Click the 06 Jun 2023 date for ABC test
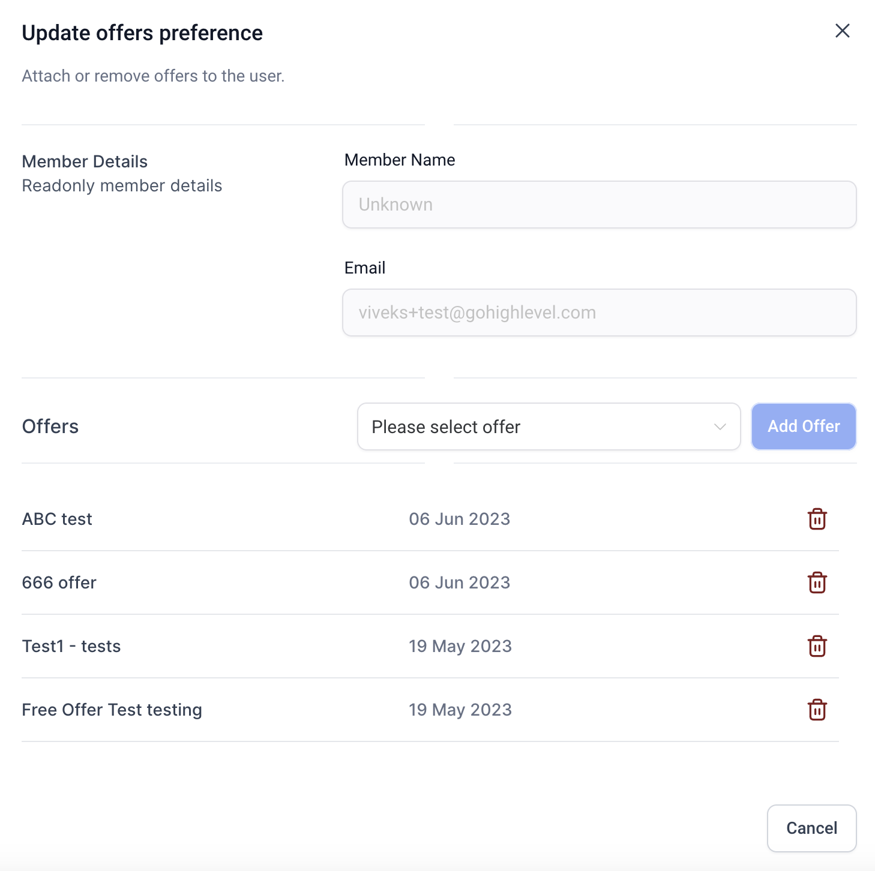The height and width of the screenshot is (871, 875). pyautogui.click(x=460, y=519)
